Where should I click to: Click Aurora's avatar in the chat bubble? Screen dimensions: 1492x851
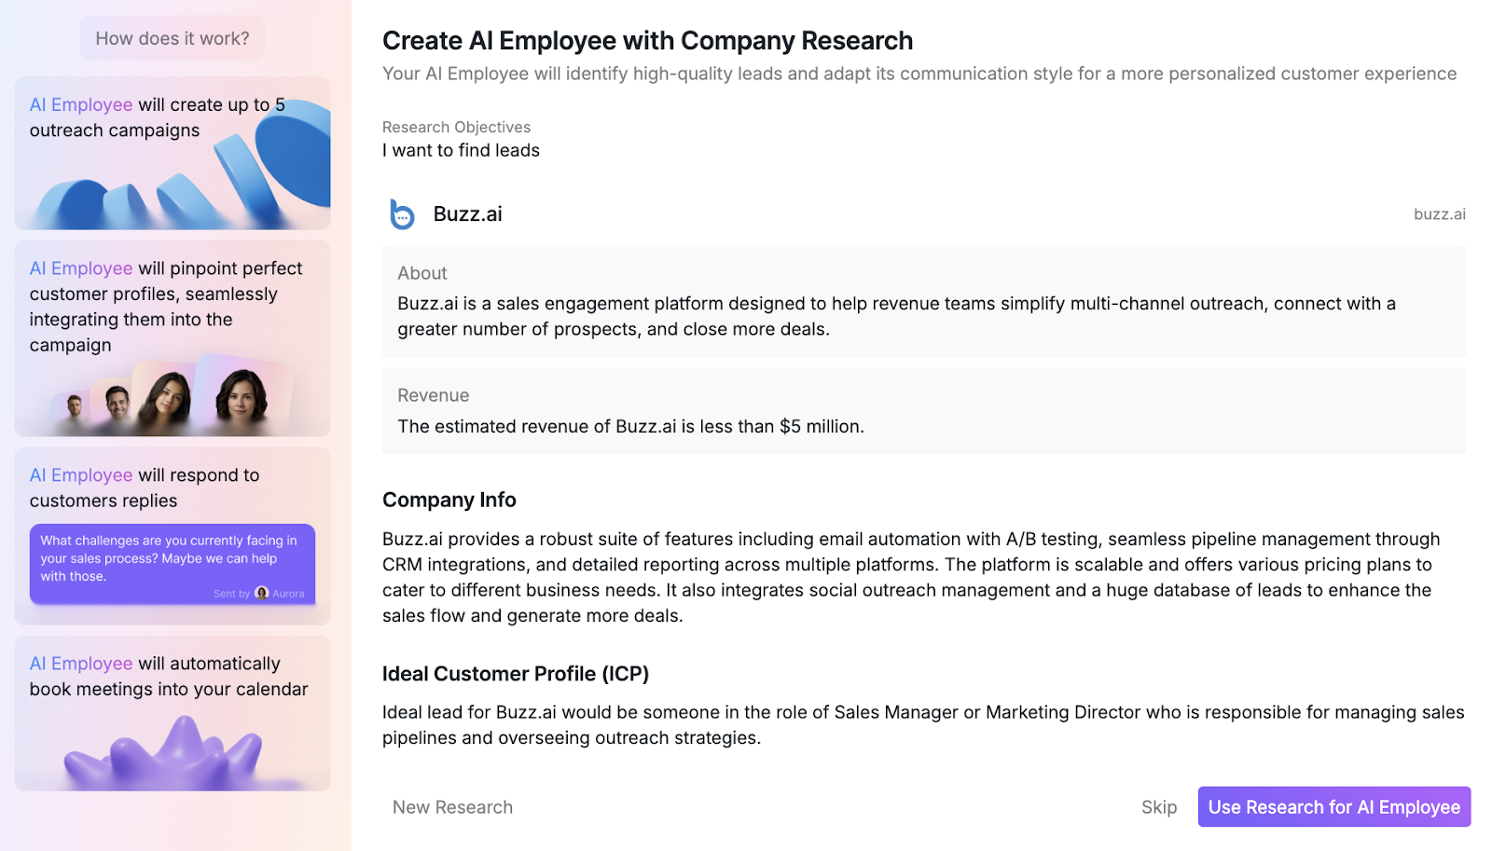point(262,593)
